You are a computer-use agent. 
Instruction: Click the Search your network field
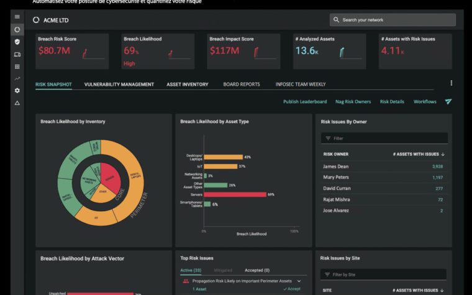[393, 20]
